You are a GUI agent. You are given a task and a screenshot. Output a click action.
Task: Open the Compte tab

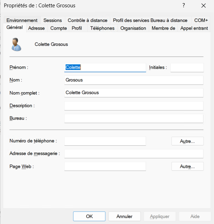pyautogui.click(x=58, y=28)
